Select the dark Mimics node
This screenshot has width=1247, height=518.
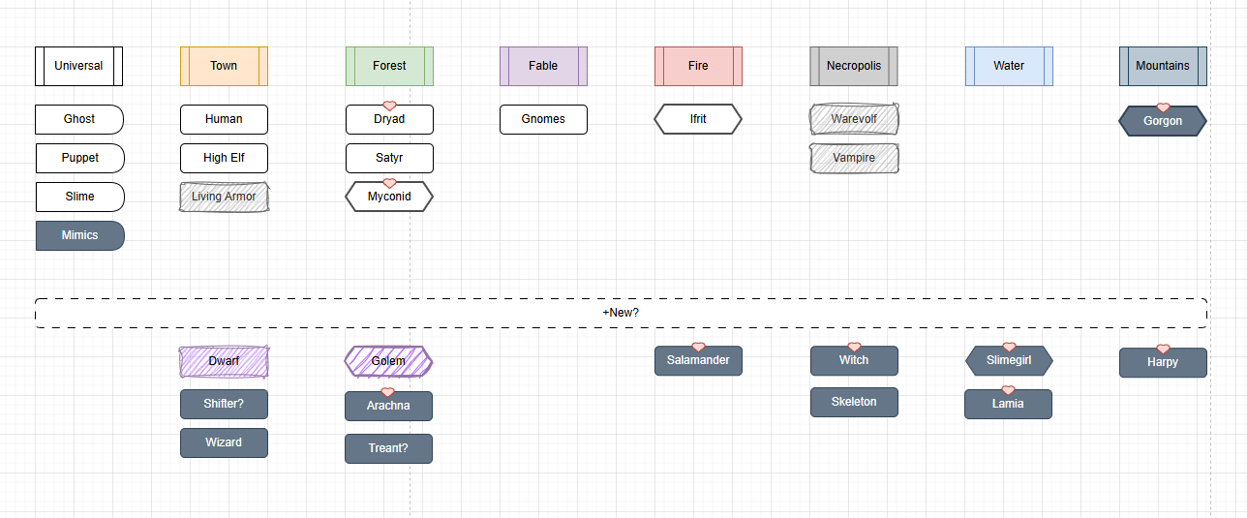click(79, 235)
